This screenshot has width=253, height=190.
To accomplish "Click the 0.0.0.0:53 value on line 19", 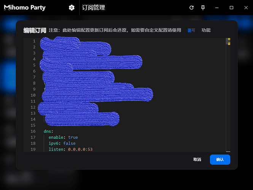I will click(80, 149).
